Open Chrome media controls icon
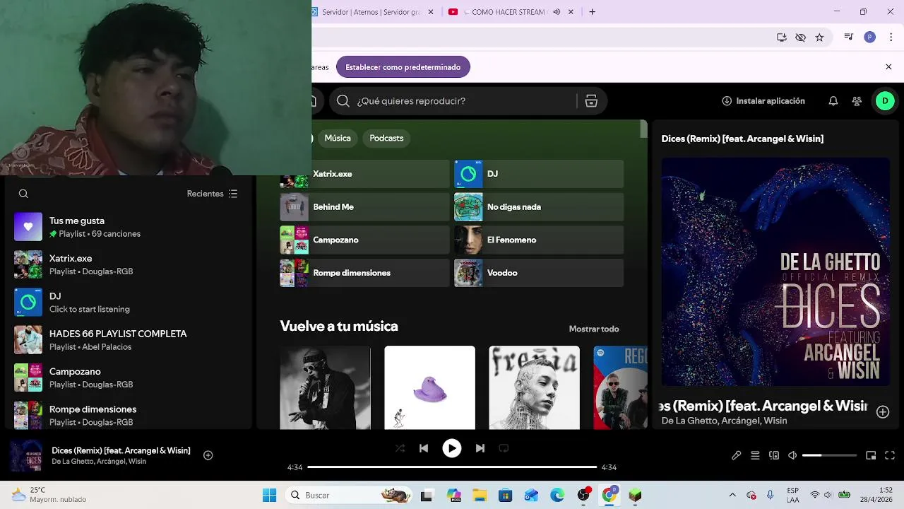 (849, 37)
